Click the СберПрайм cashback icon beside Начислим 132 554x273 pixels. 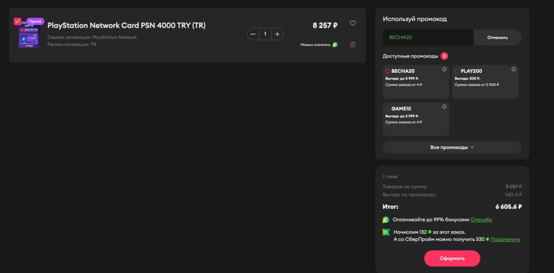386,232
